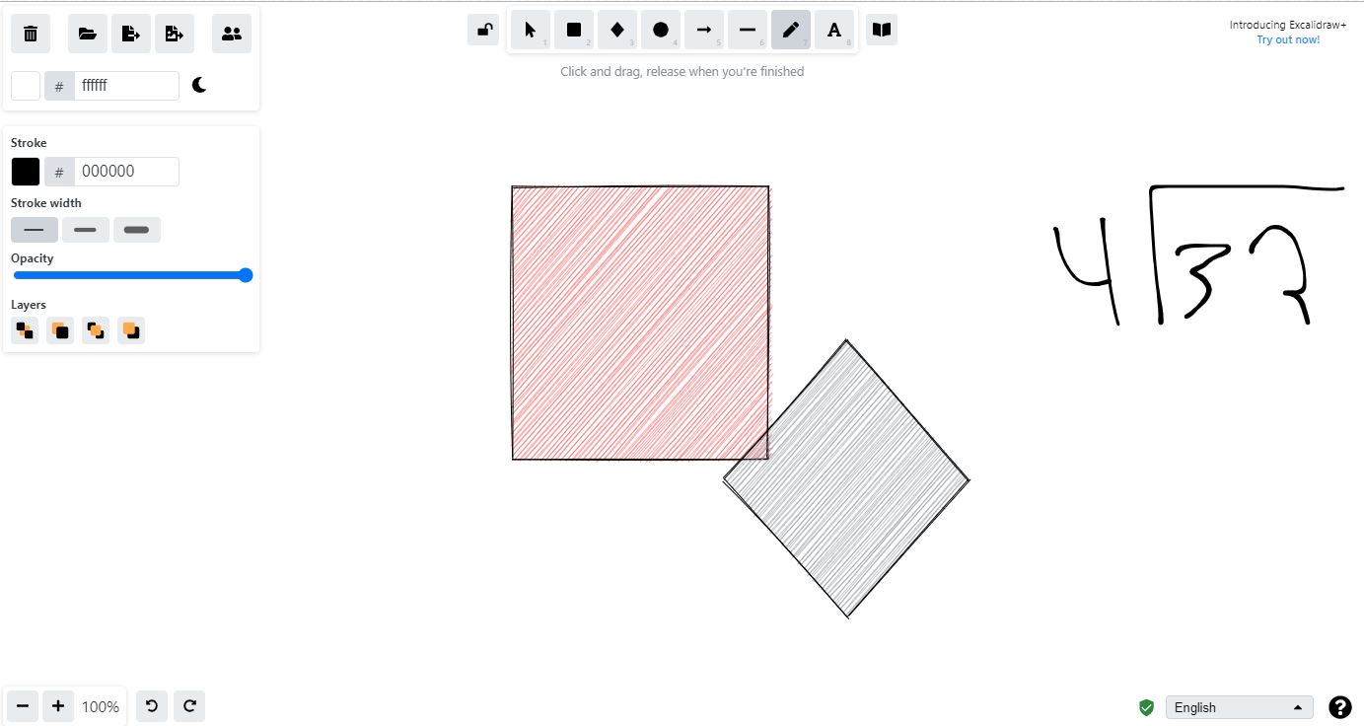Click the background color hex input field
Image resolution: width=1364 pixels, height=726 pixels.
click(127, 85)
